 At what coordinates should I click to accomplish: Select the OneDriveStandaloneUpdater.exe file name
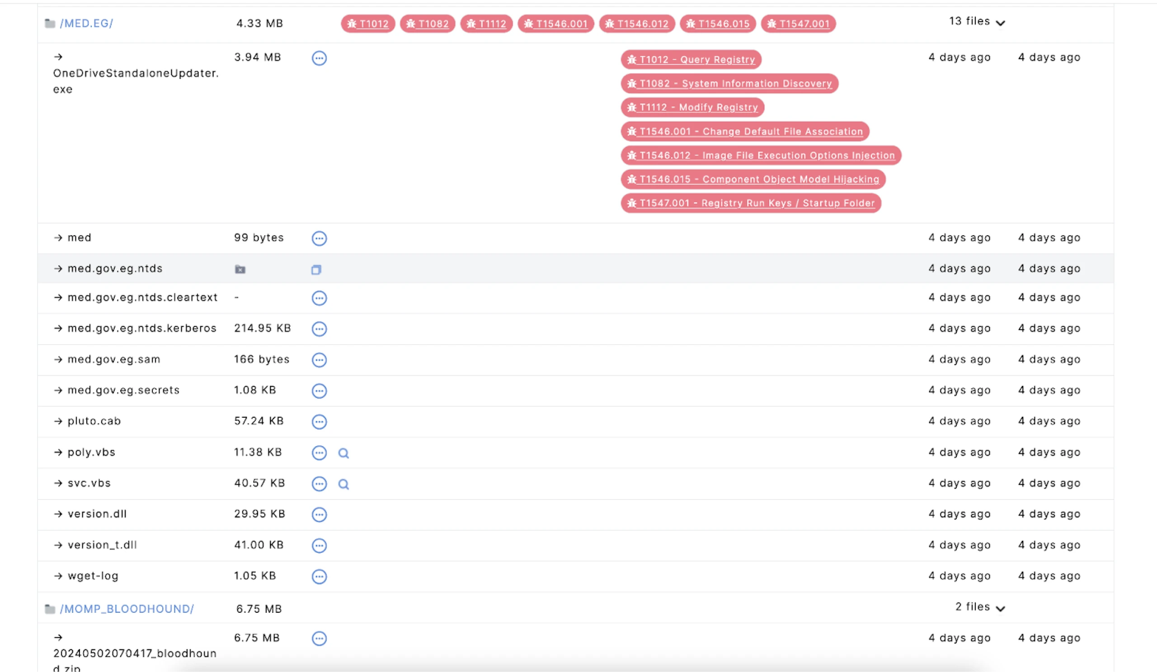(x=136, y=81)
